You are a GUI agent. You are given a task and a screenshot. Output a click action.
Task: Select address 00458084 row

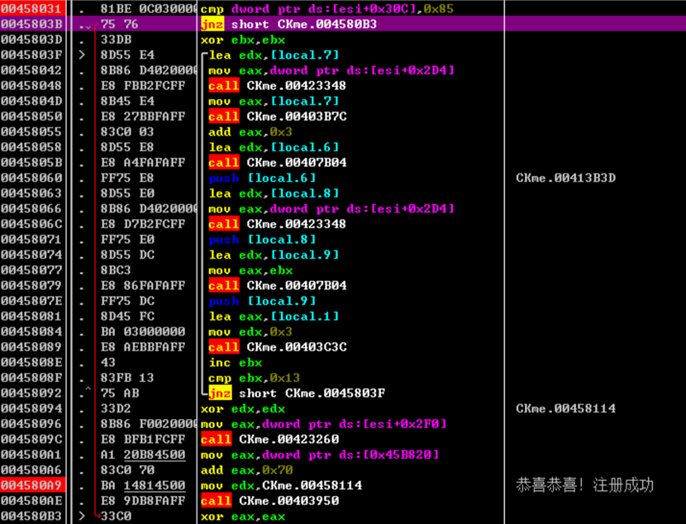(x=31, y=331)
